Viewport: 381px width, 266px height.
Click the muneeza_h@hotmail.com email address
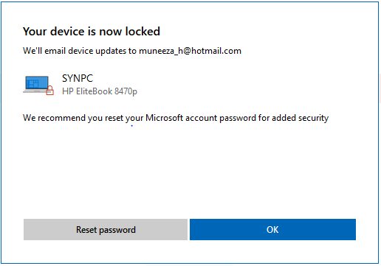tap(190, 51)
